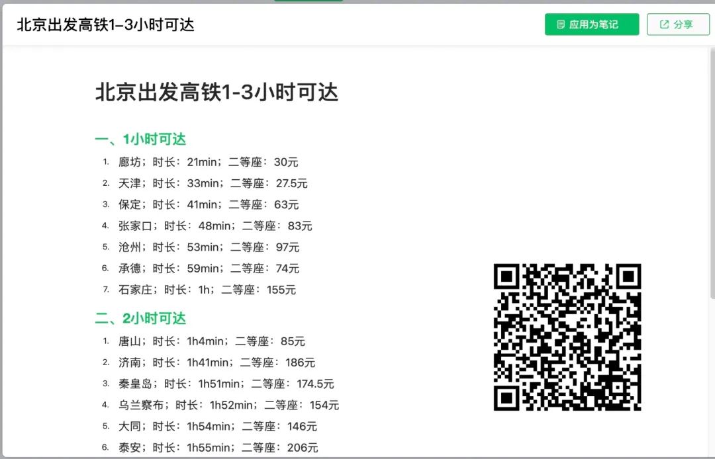Select the 廊坊 21min row
Image resolution: width=715 pixels, height=459 pixels.
[200, 161]
